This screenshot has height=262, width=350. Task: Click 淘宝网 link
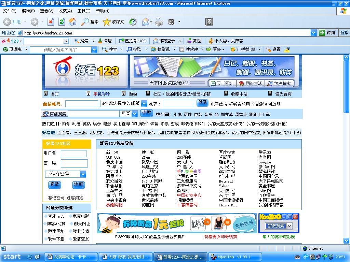(x=148, y=205)
